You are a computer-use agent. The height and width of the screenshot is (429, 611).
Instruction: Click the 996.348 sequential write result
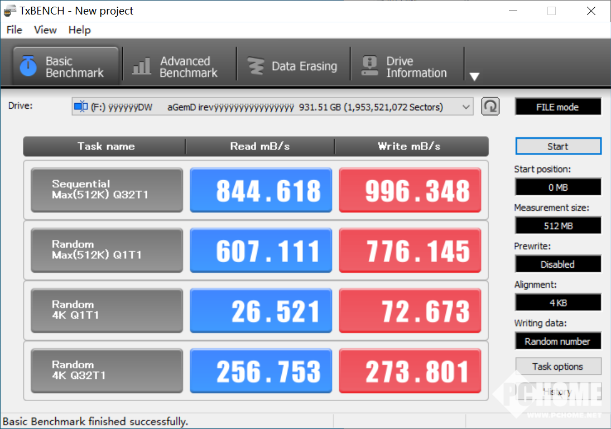point(410,190)
